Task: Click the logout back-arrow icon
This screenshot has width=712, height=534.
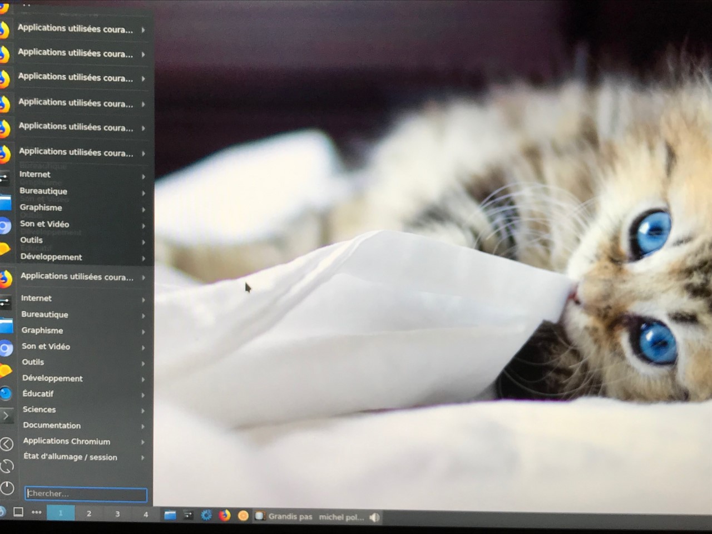Action: (x=7, y=444)
